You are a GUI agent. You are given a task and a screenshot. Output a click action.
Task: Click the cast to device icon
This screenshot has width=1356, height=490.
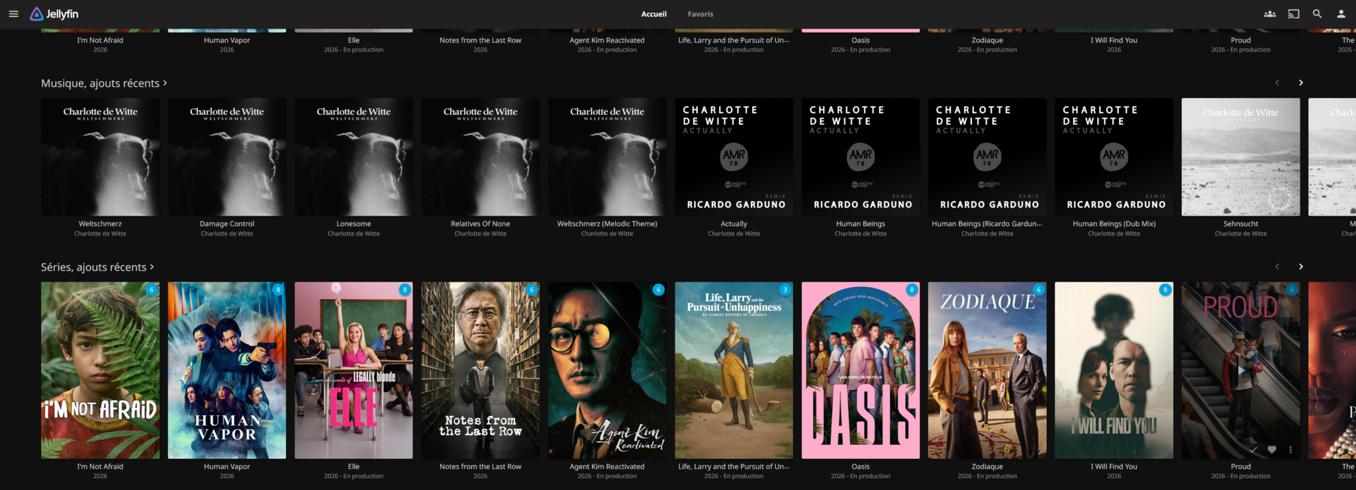pyautogui.click(x=1294, y=14)
